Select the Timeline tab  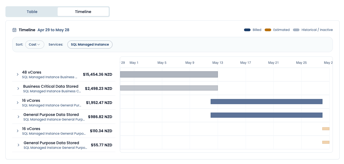83,12
